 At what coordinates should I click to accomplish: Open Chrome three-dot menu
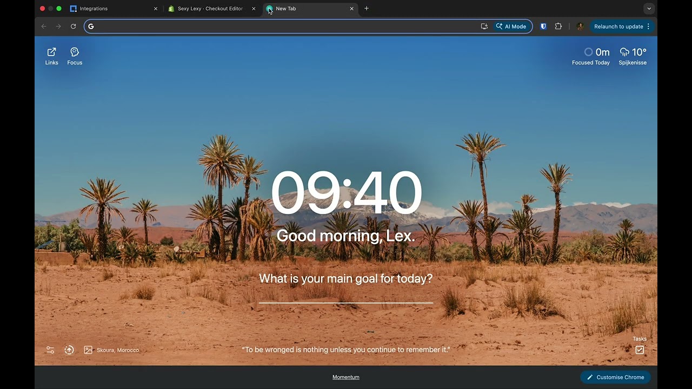(648, 26)
